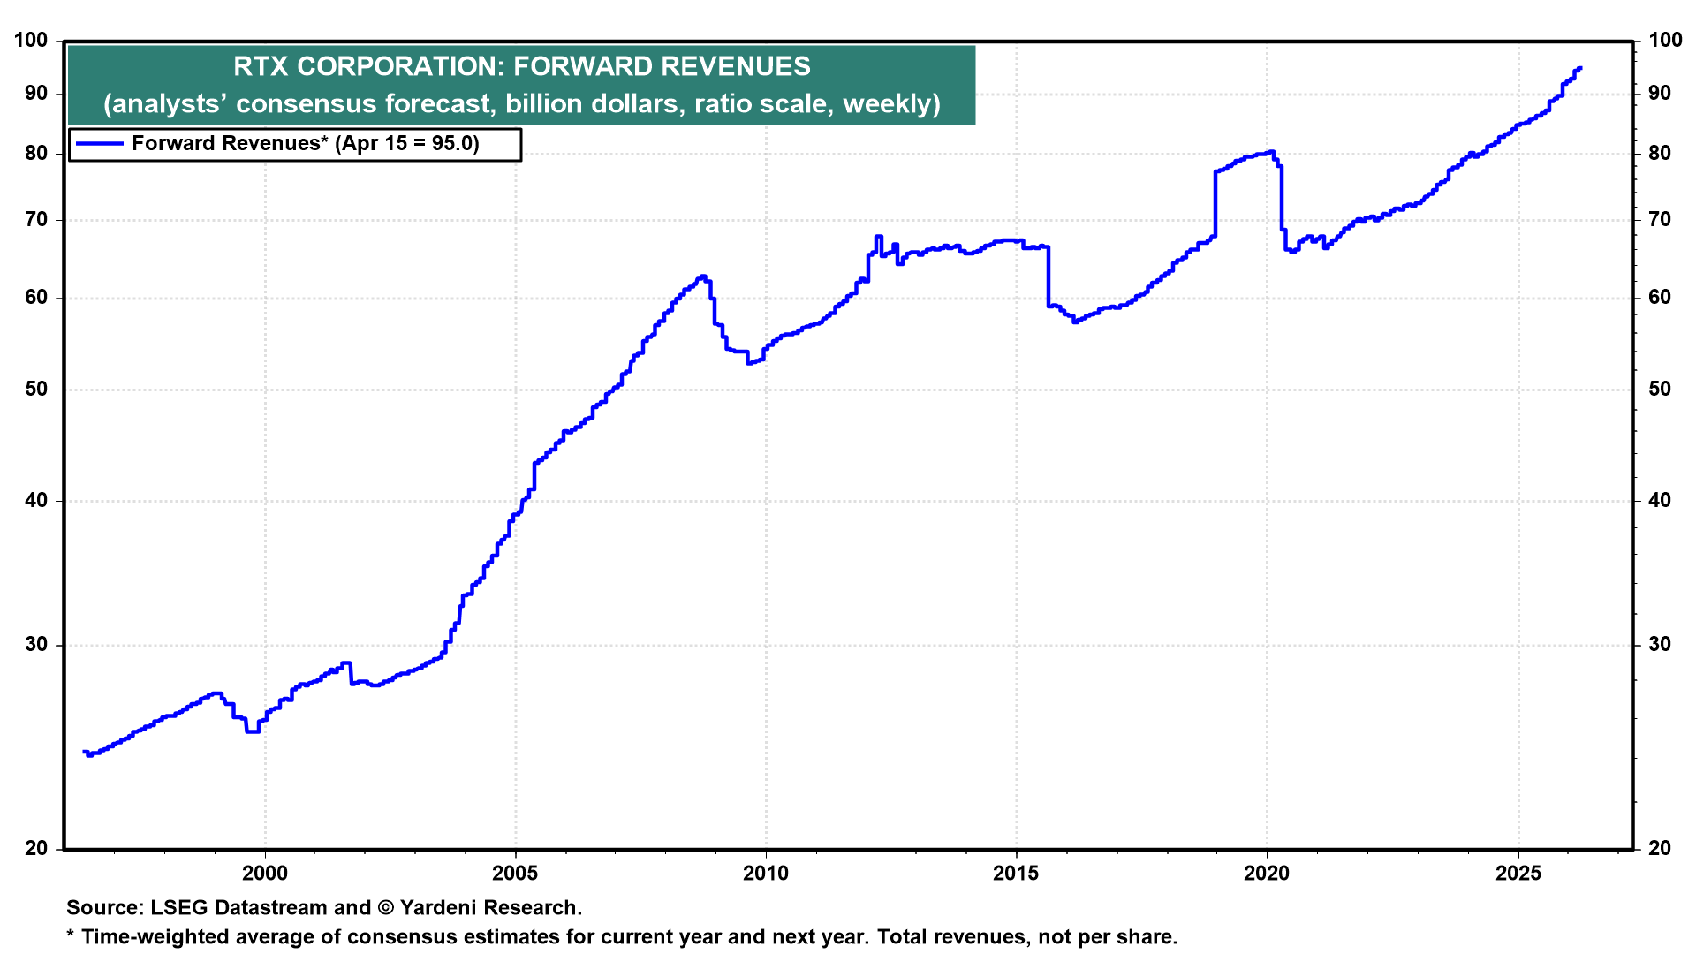The height and width of the screenshot is (954, 1696).
Task: Click the 2025 label on x-axis
Action: (x=1518, y=874)
